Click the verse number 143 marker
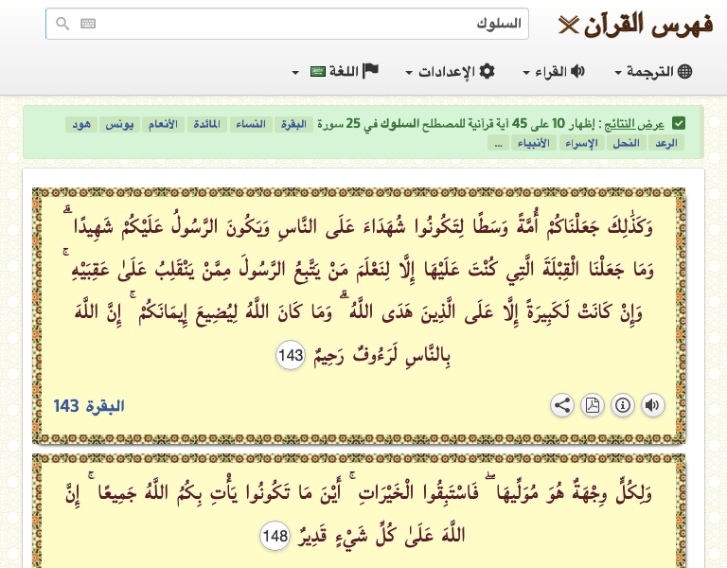Screen dimensions: 727x568 [291, 356]
